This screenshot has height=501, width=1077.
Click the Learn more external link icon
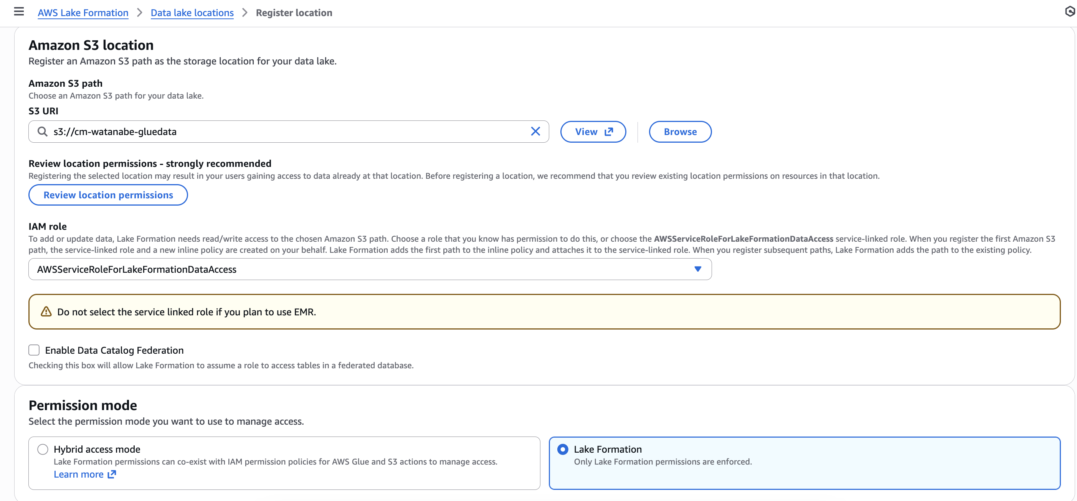(112, 474)
